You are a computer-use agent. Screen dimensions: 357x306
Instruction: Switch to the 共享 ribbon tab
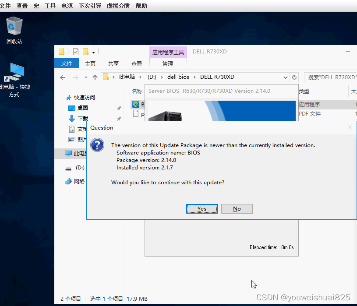[x=113, y=64]
